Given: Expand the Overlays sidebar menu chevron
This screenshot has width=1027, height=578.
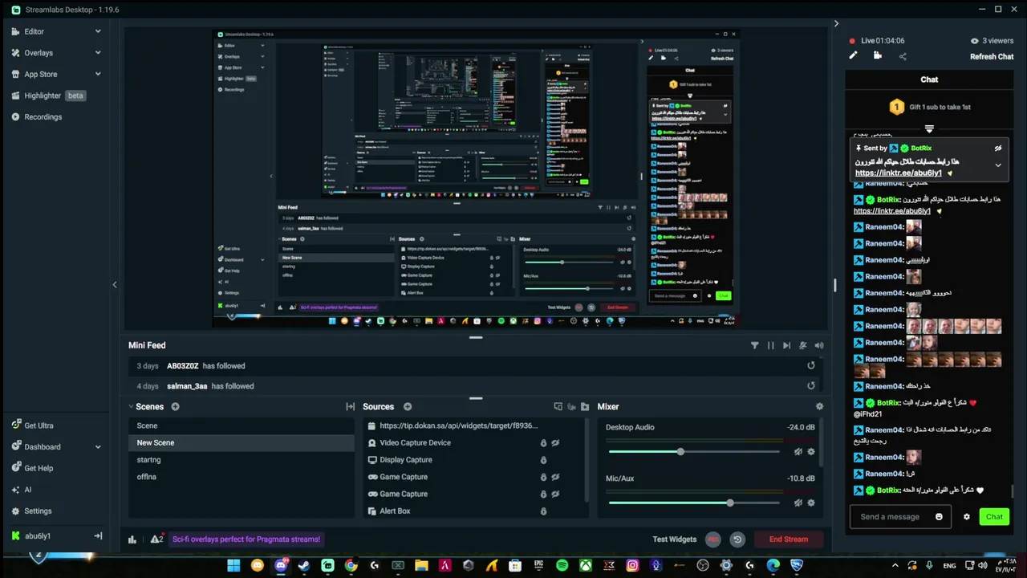Looking at the screenshot, I should tap(98, 53).
